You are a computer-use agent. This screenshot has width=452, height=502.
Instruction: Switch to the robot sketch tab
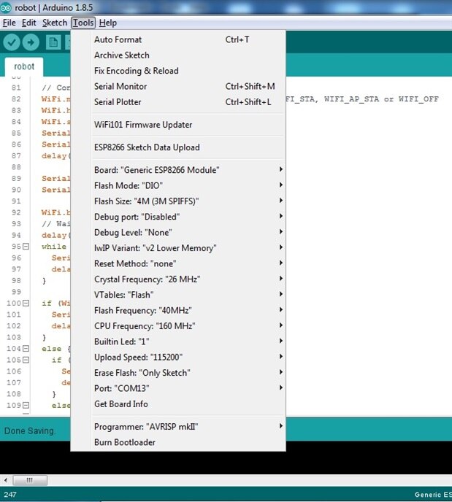point(24,66)
